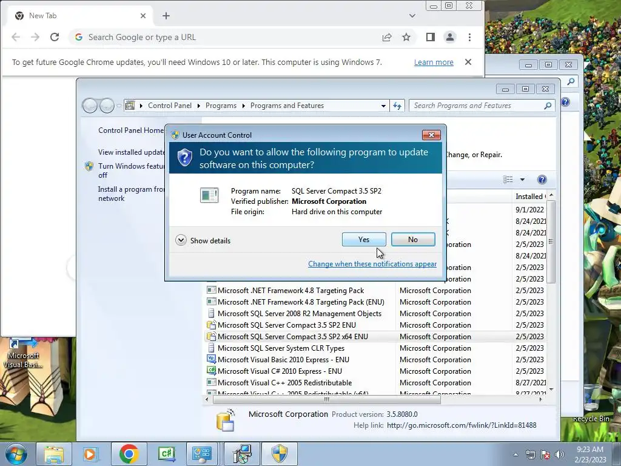Click horizontal scrollbar right arrow in programs list

[540, 399]
